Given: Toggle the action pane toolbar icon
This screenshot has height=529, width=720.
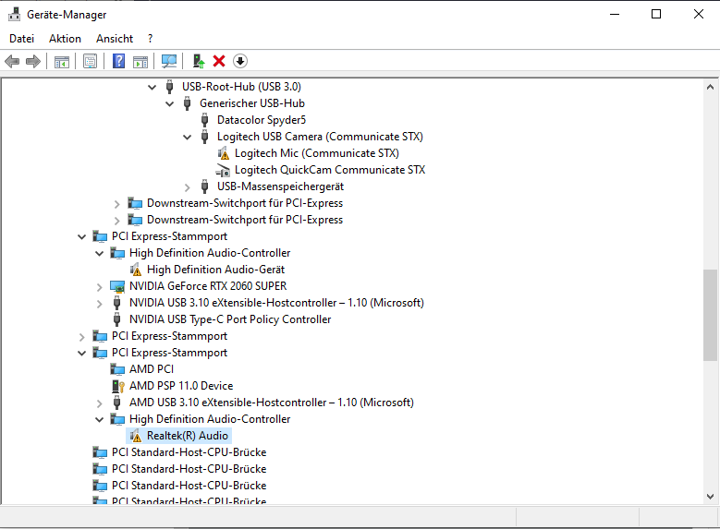Looking at the screenshot, I should tap(140, 61).
